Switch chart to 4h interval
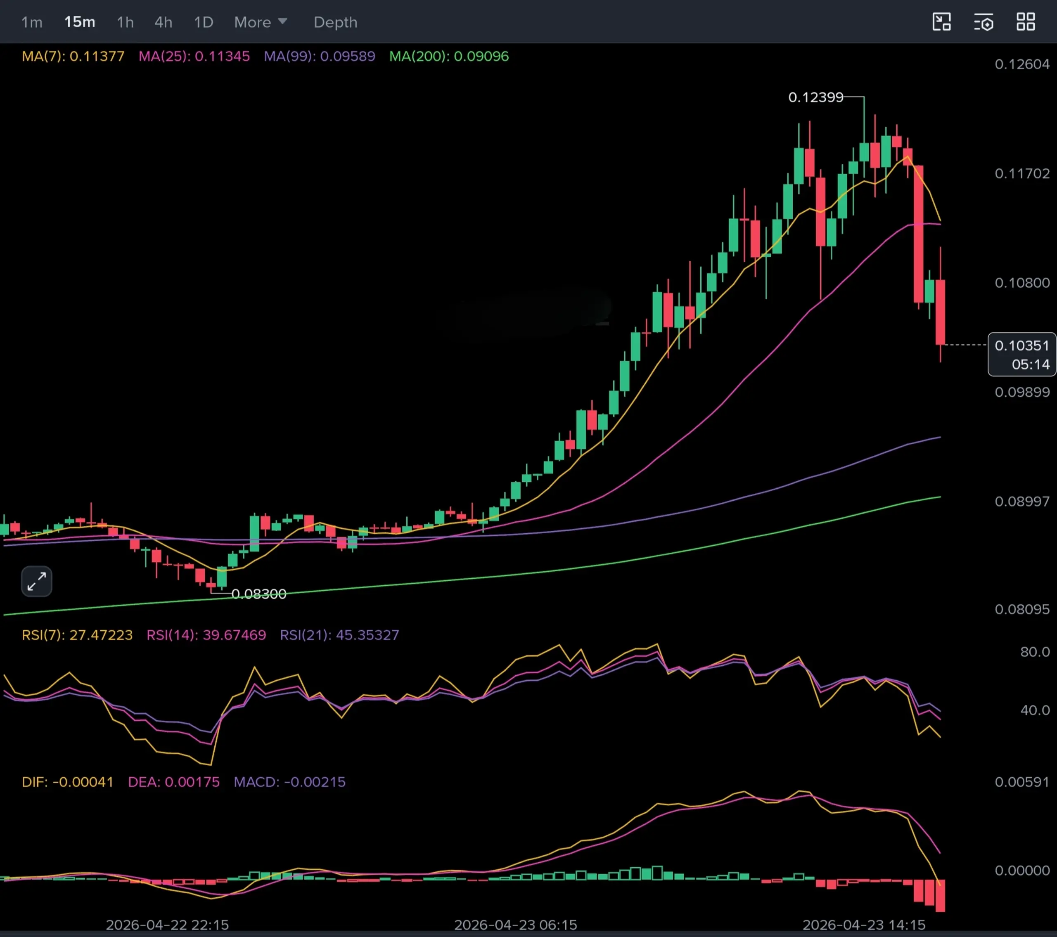The width and height of the screenshot is (1057, 937). [x=164, y=22]
